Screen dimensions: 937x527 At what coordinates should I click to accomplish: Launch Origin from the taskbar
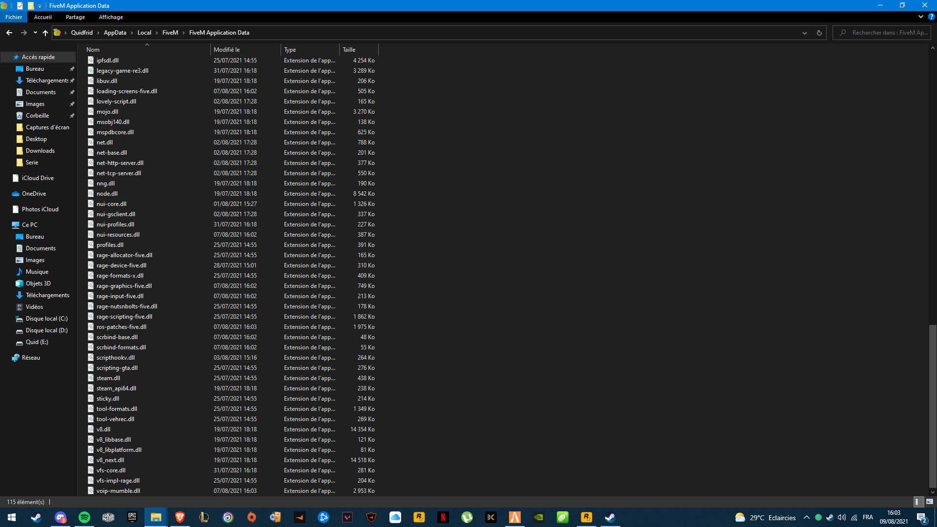252,517
